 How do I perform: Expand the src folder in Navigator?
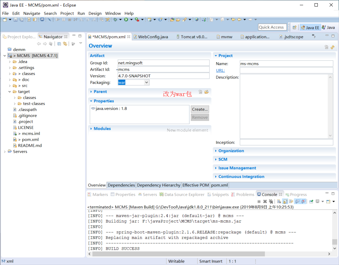10,86
